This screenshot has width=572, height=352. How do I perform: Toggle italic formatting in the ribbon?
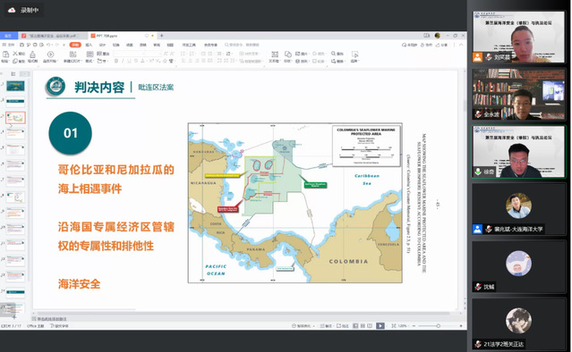tap(123, 61)
